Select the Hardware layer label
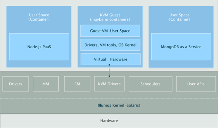 (109, 121)
